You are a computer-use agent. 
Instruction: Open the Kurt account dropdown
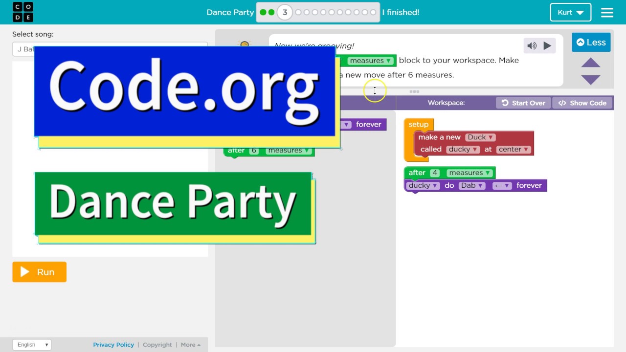click(x=570, y=12)
